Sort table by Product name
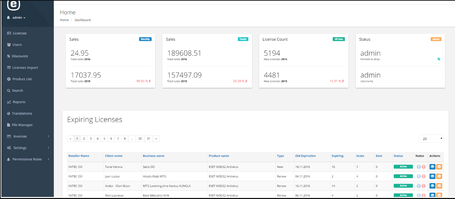Image resolution: width=455 pixels, height=199 pixels. [x=219, y=156]
